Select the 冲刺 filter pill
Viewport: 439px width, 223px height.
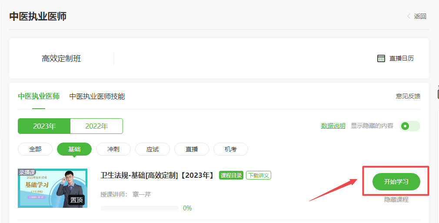[113, 149]
